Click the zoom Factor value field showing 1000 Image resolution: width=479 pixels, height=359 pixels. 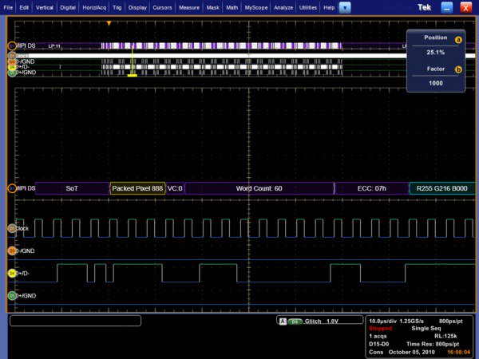436,83
